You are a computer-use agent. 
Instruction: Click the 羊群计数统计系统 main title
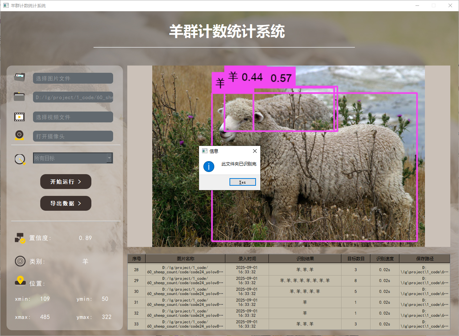(227, 32)
